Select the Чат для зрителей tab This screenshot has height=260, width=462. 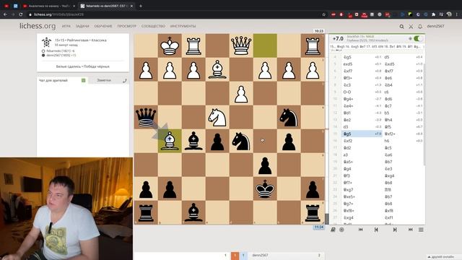[53, 80]
